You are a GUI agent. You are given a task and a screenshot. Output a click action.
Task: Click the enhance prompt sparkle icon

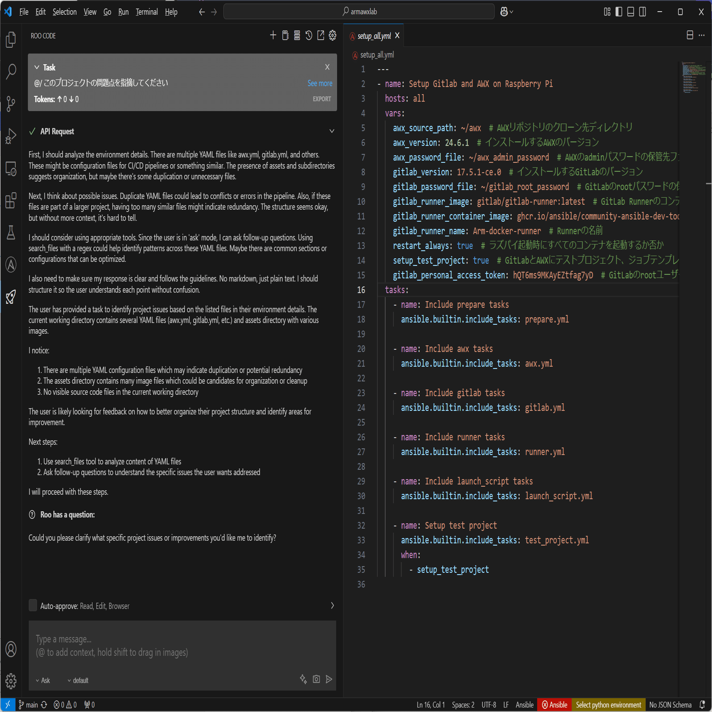point(303,679)
